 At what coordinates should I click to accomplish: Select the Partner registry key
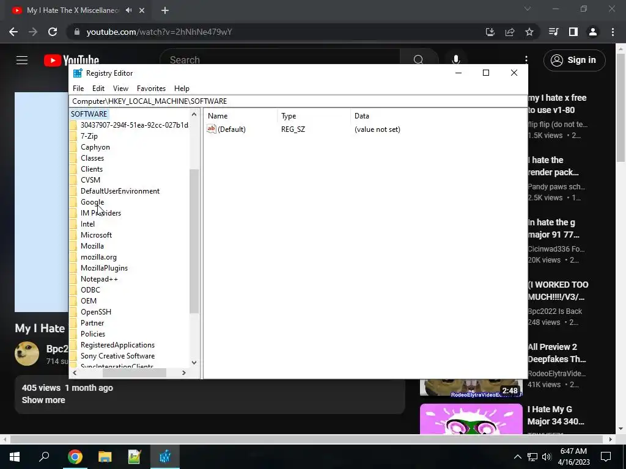(x=92, y=323)
